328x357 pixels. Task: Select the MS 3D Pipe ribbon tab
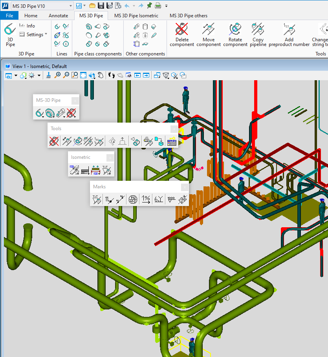click(x=91, y=15)
